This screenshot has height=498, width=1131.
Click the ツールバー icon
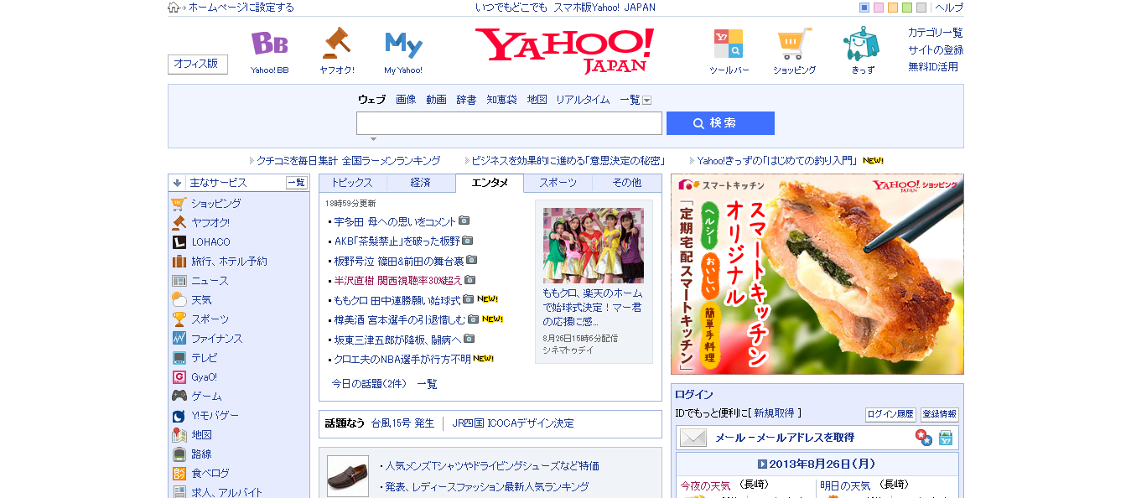(729, 44)
